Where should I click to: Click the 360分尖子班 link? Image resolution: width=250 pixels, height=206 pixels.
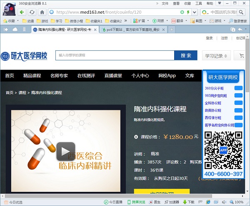point(214,88)
